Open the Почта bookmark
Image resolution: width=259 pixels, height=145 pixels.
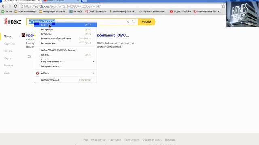coord(7,12)
